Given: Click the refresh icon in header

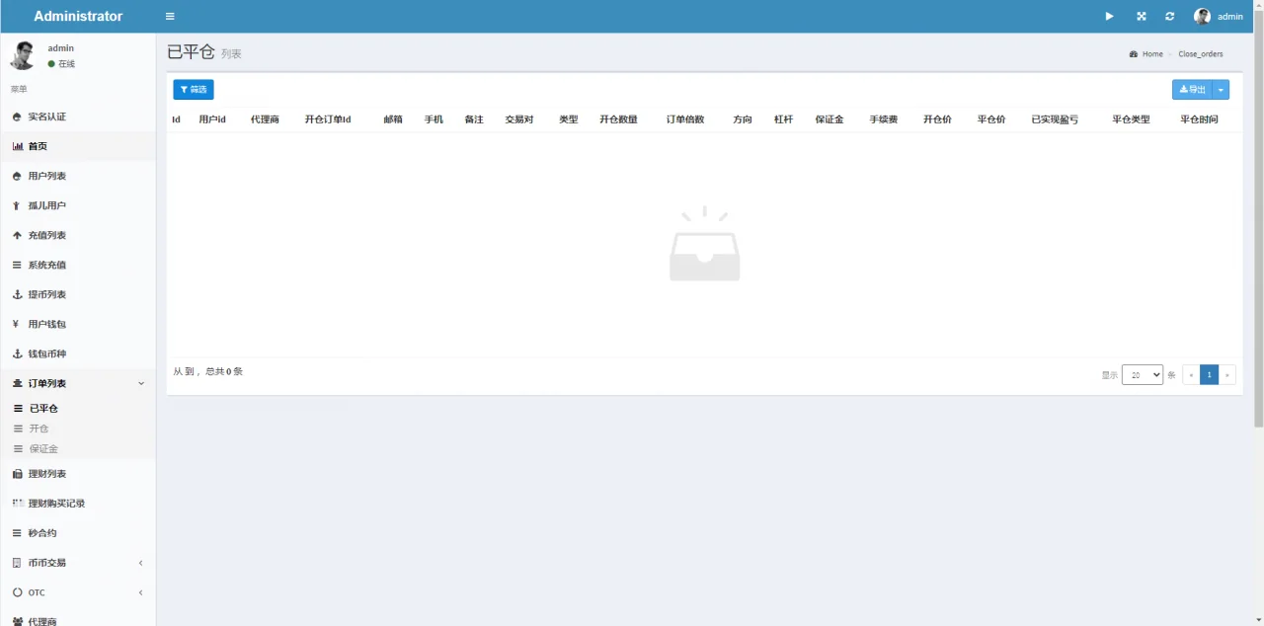Looking at the screenshot, I should coord(1170,17).
